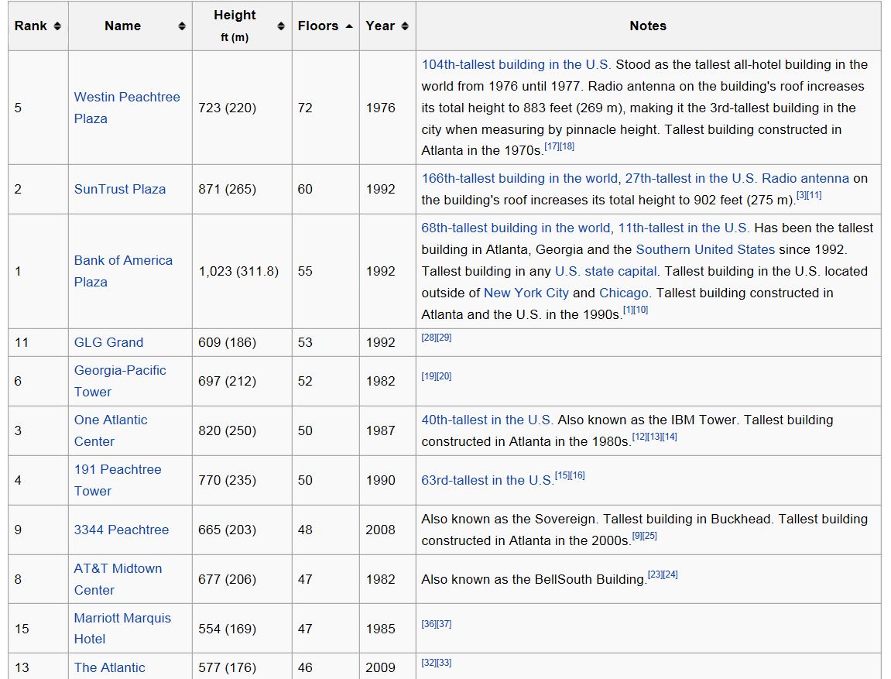The image size is (891, 679).
Task: Open the SunTrust Plaza article link
Action: click(x=119, y=189)
